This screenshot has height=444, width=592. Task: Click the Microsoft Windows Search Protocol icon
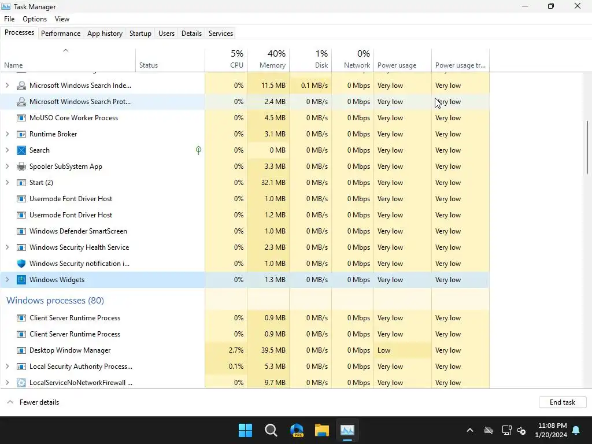point(21,102)
